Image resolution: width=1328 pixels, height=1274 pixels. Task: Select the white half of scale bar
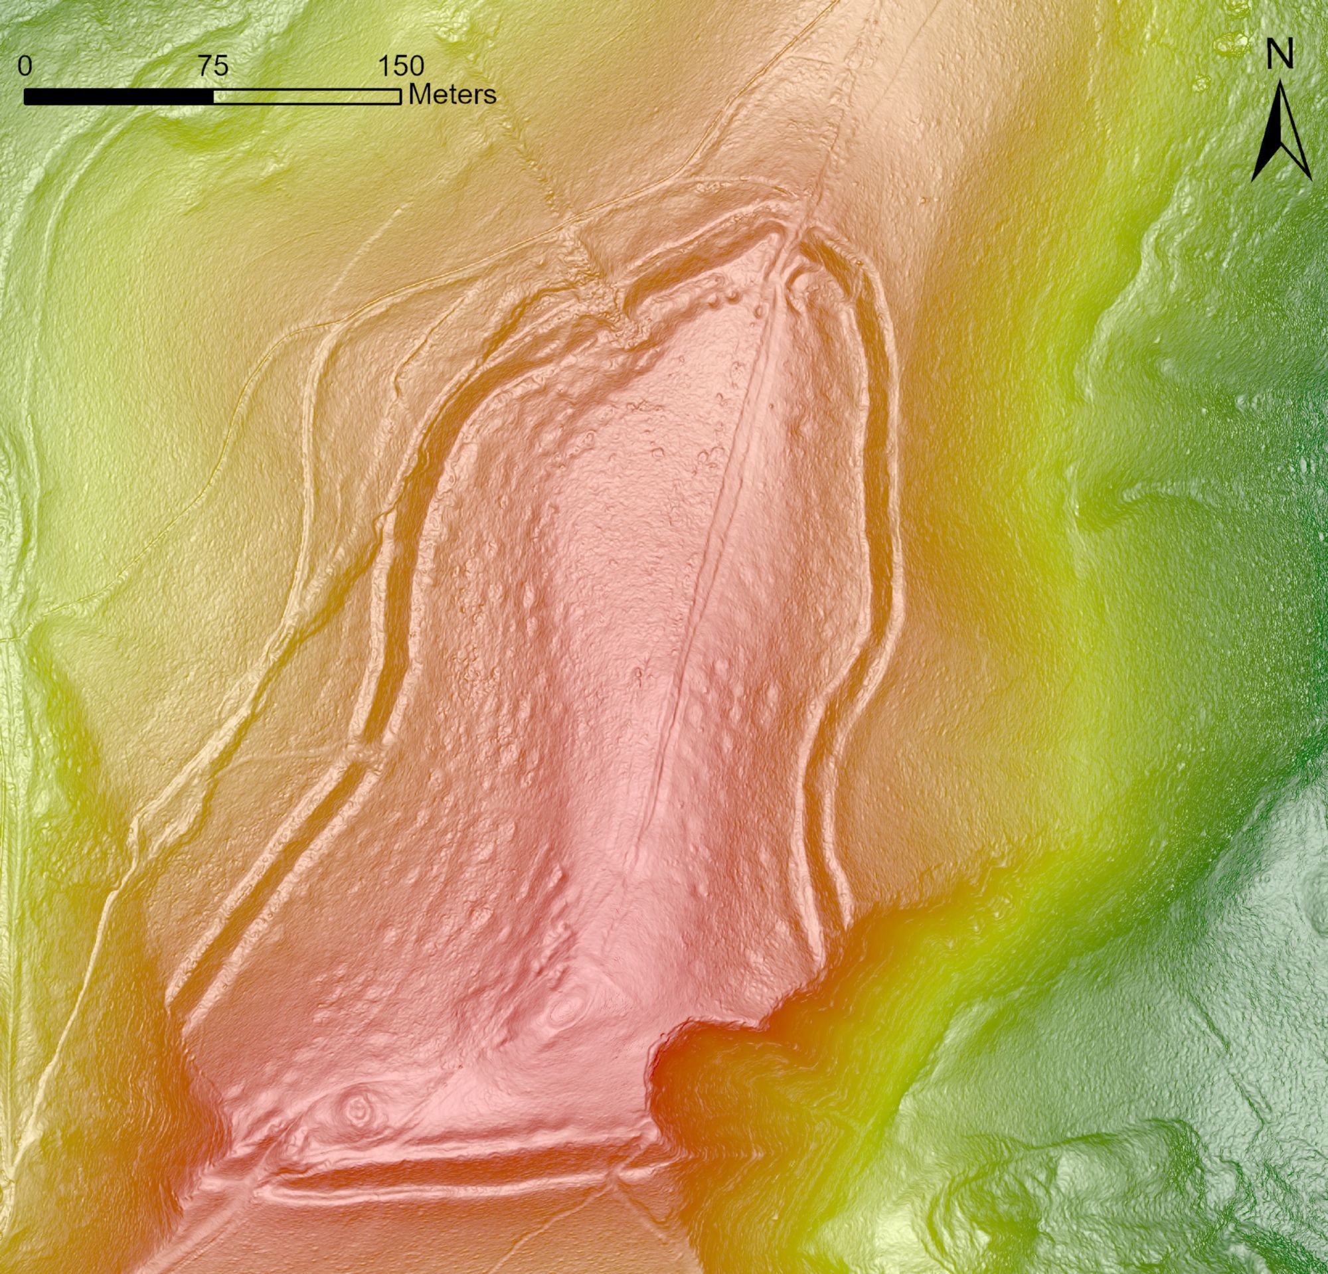(x=306, y=98)
